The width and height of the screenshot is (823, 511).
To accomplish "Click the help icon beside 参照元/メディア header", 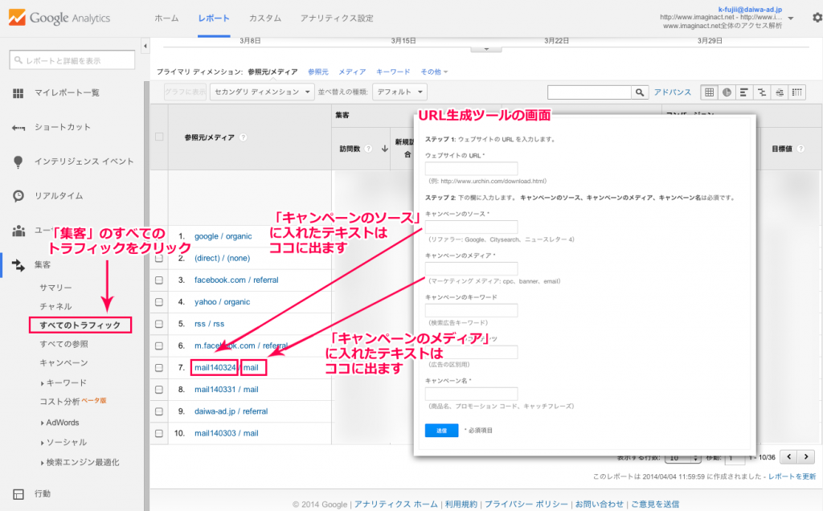I will click(243, 137).
